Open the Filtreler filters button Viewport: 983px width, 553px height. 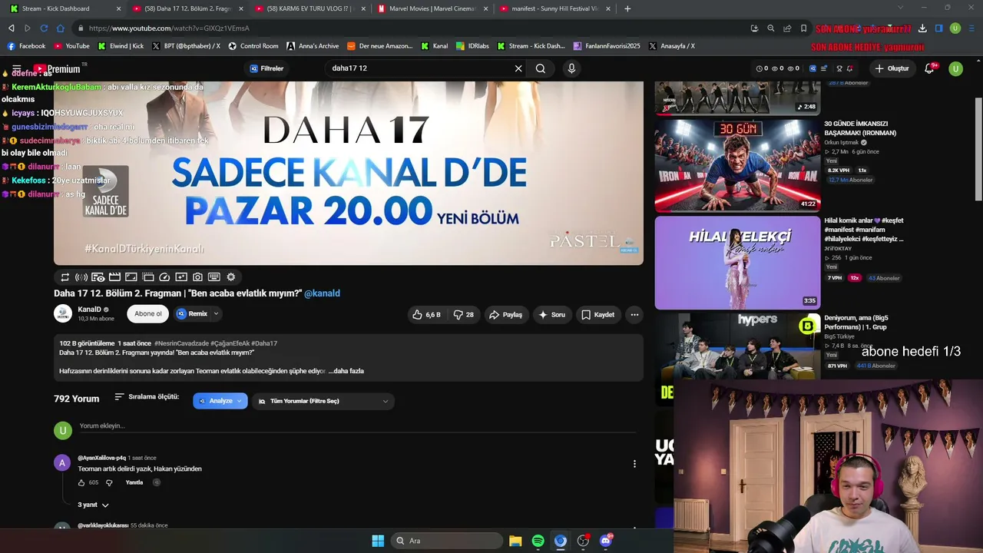(266, 68)
